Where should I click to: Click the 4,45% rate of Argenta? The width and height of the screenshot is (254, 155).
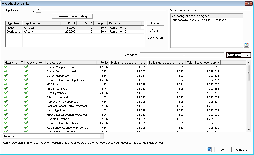[x=104, y=119]
